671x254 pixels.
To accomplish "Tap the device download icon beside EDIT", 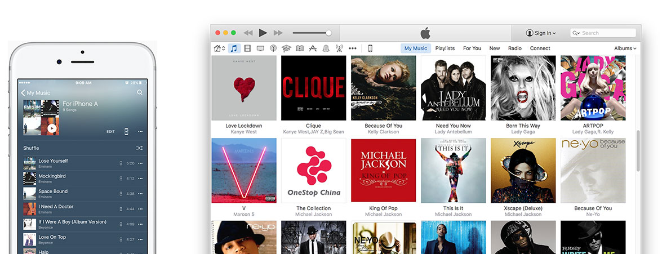I will [x=126, y=132].
